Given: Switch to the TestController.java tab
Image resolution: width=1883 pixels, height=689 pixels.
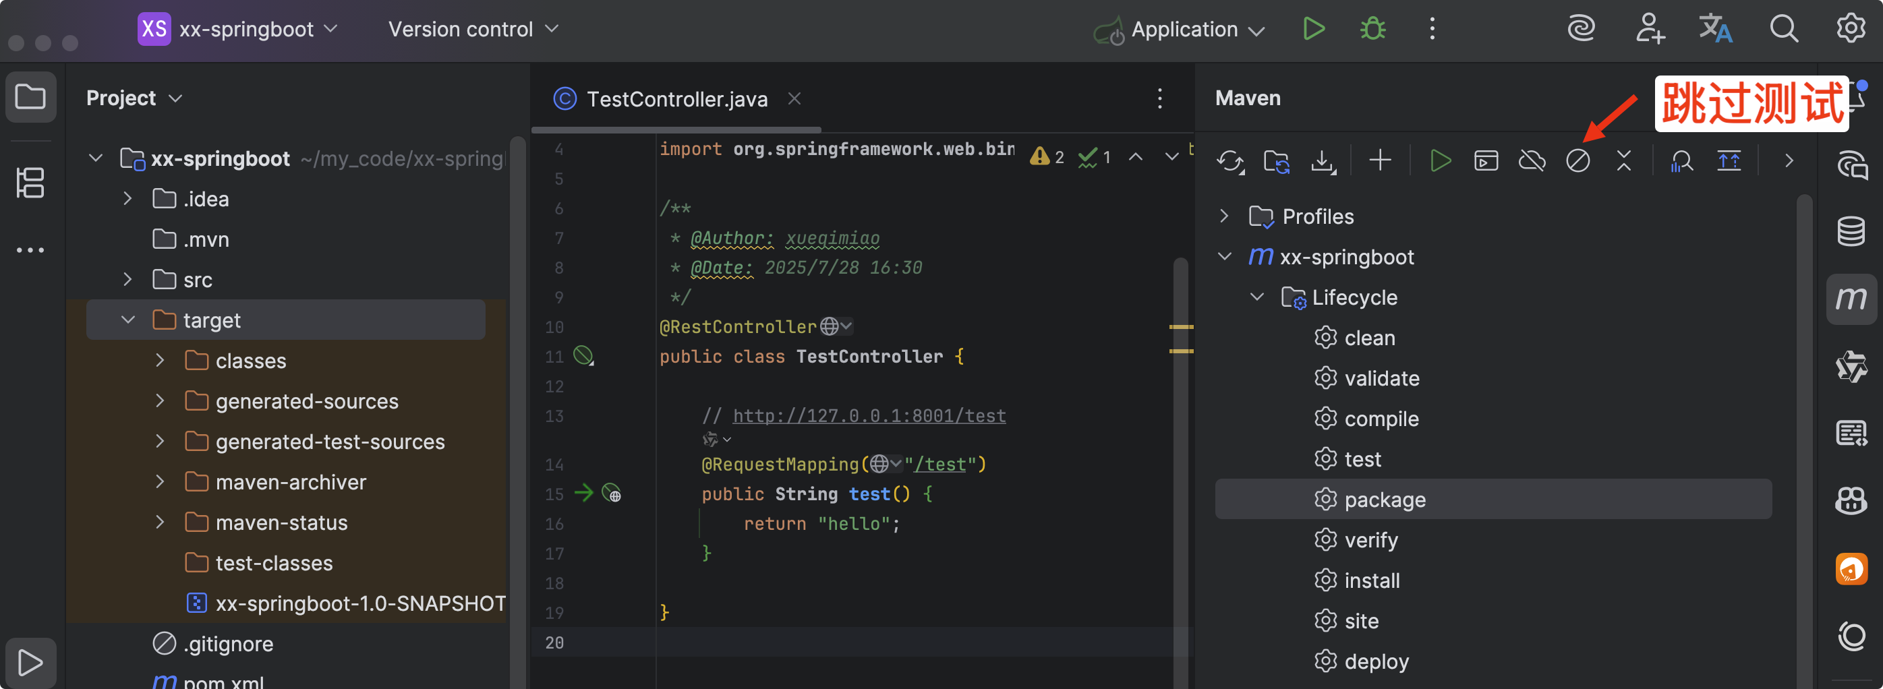Looking at the screenshot, I should pyautogui.click(x=676, y=99).
